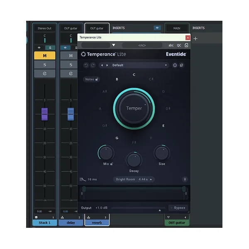This screenshot has height=249, width=249.
Task: Open the preset file icon next to QC
Action: click(186, 45)
